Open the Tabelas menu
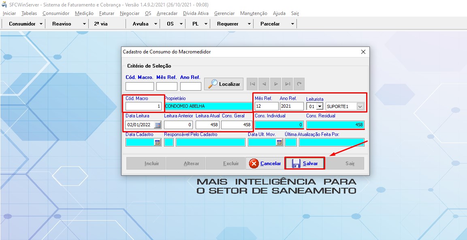The height and width of the screenshot is (240, 467). (x=29, y=13)
